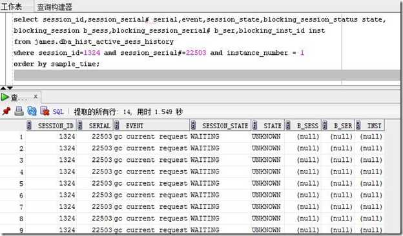Click the fetched rows status text '提取的所有行: 14'
This screenshot has height=236, width=403.
(103, 112)
